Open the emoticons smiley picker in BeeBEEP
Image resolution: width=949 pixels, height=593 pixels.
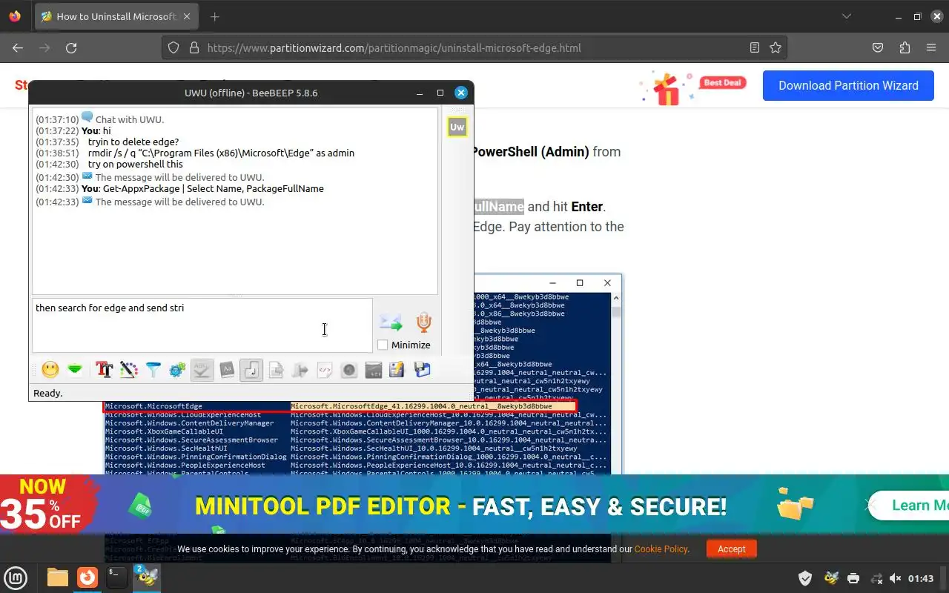coord(50,369)
